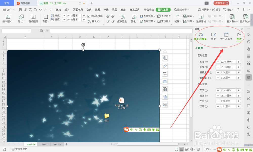Click the zoom magnifier beside the picture
This screenshot has height=152, width=253.
pyautogui.click(x=165, y=58)
